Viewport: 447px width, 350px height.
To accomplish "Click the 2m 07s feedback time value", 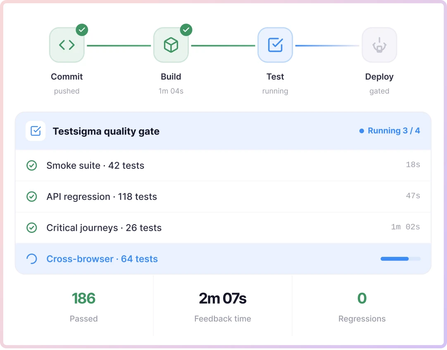I will 223,298.
